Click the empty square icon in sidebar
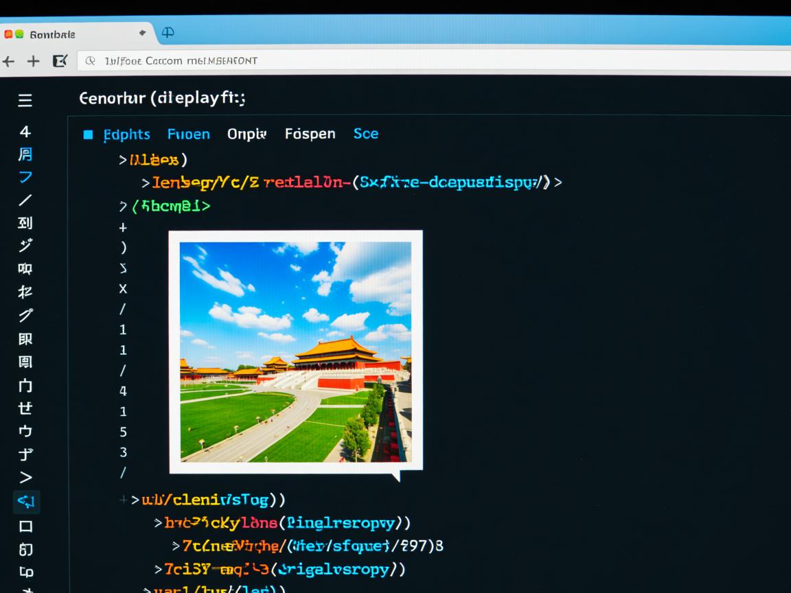 pos(25,526)
